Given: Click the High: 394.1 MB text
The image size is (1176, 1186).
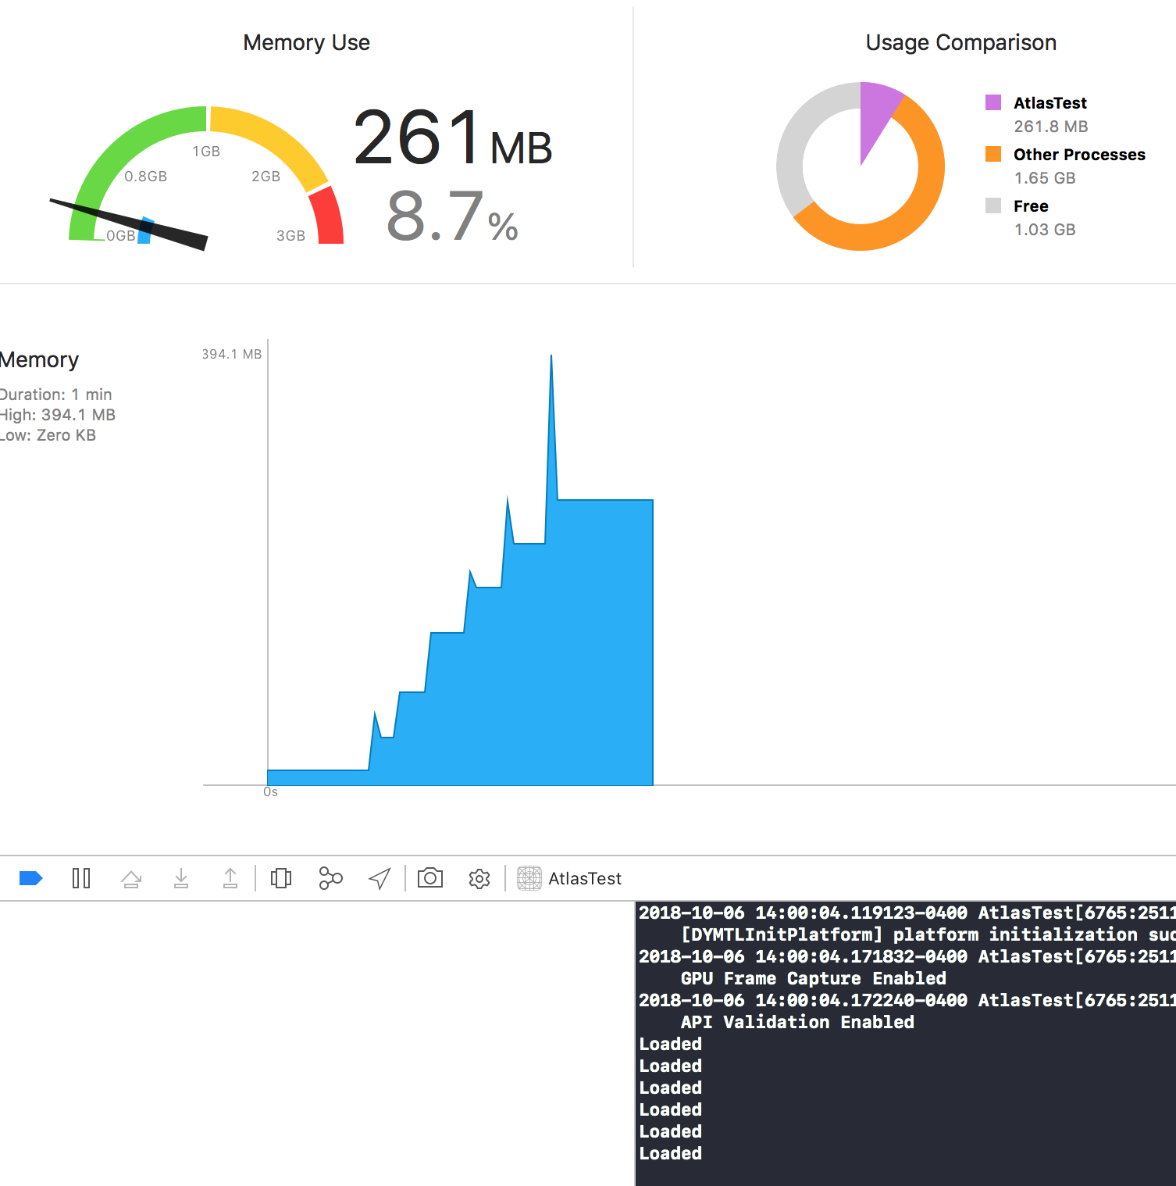Looking at the screenshot, I should click(58, 415).
